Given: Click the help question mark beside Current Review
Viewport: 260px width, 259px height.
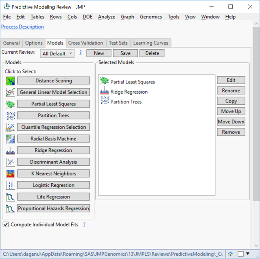Looking at the screenshot, I should point(81,53).
